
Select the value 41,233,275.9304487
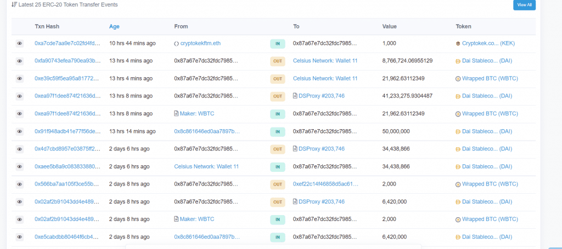coord(408,96)
